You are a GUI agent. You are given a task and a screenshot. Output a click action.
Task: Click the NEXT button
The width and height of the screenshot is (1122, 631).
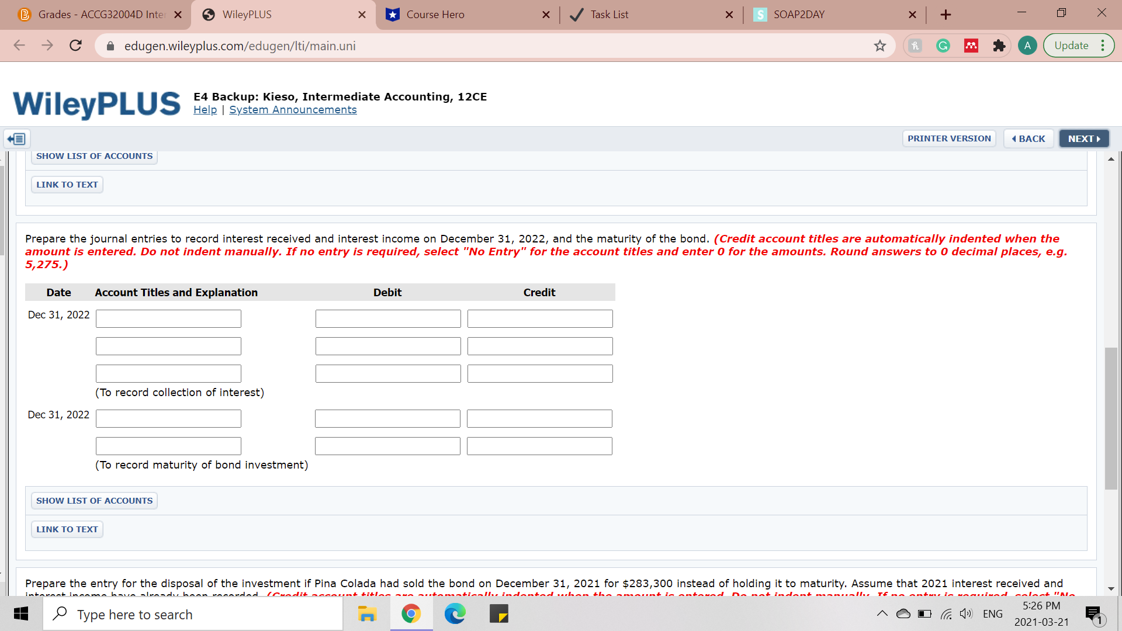click(1083, 138)
